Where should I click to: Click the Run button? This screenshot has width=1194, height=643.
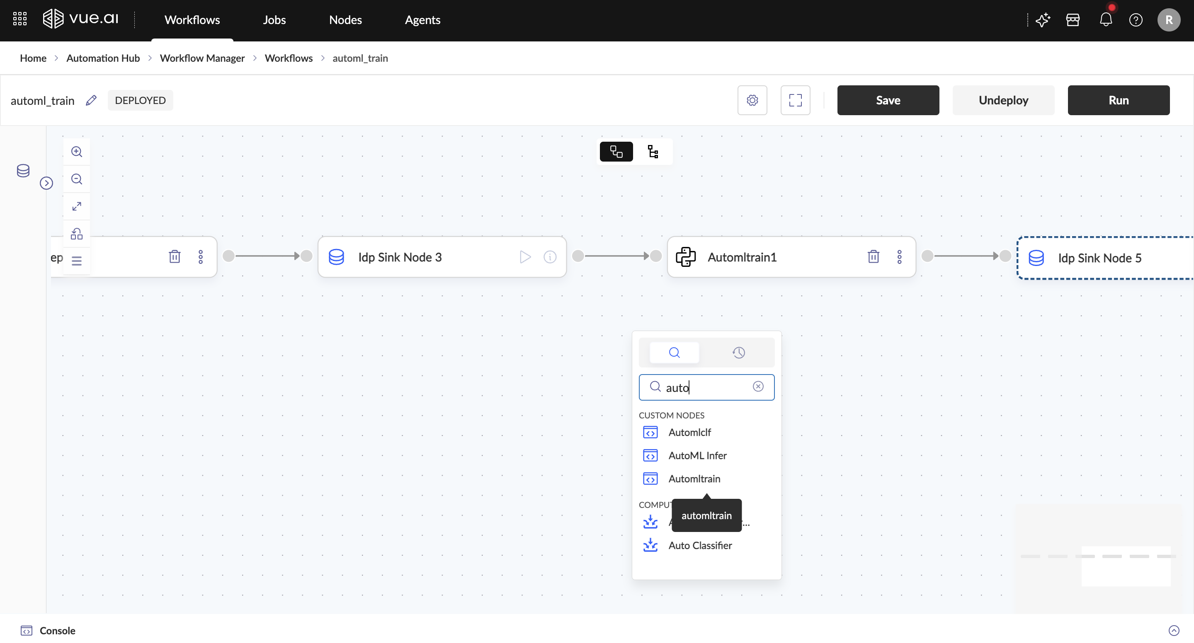tap(1119, 100)
